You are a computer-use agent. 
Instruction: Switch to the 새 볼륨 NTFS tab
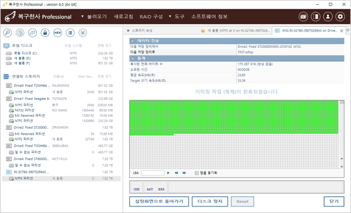[x=236, y=30]
